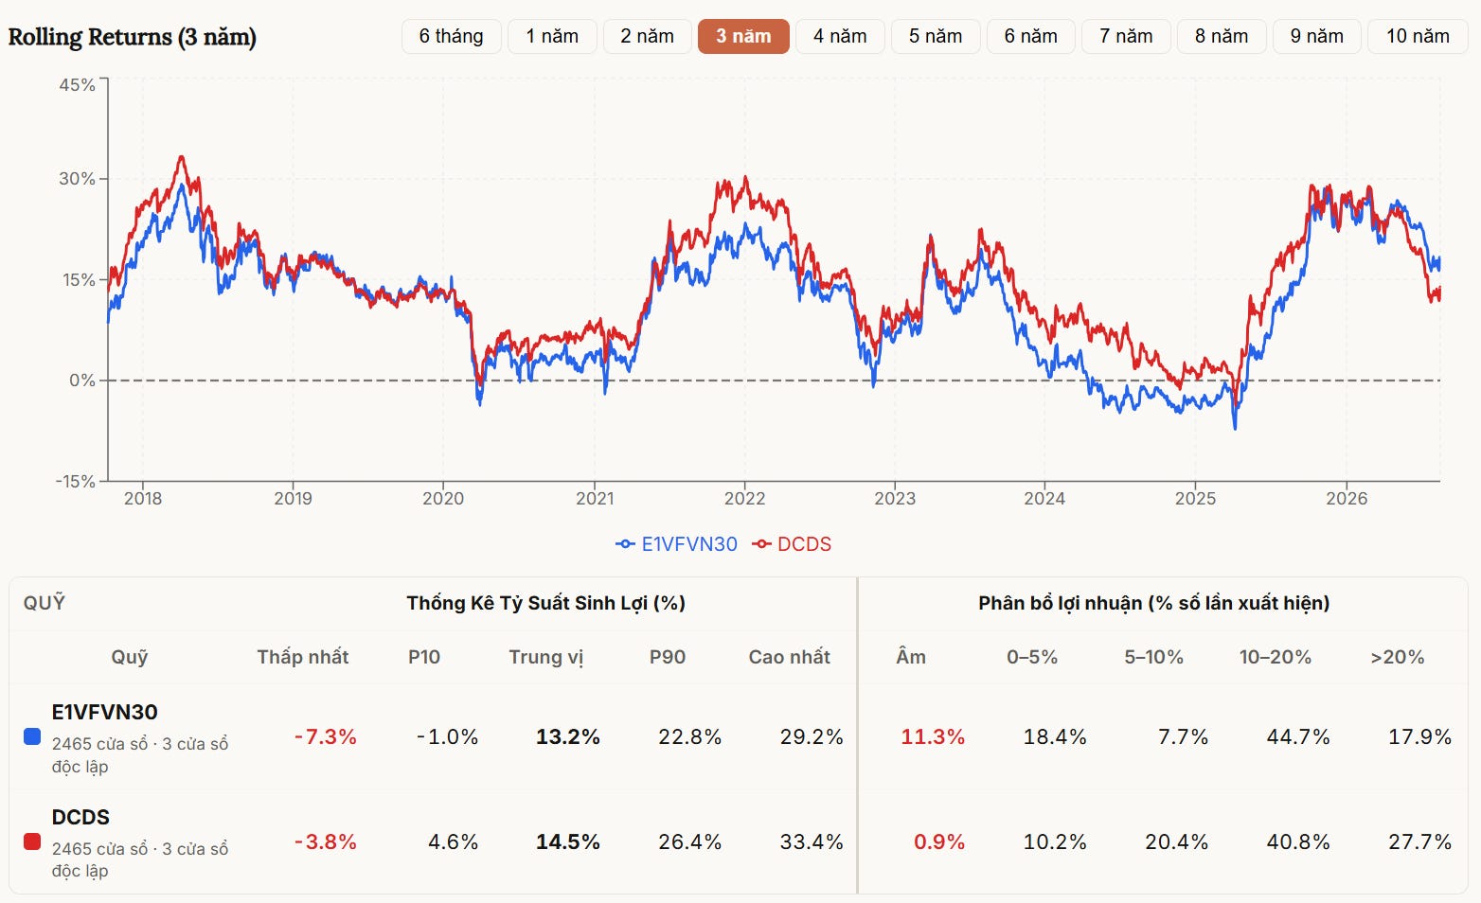
Task: Sort by Trung vị column header
Action: click(x=546, y=657)
